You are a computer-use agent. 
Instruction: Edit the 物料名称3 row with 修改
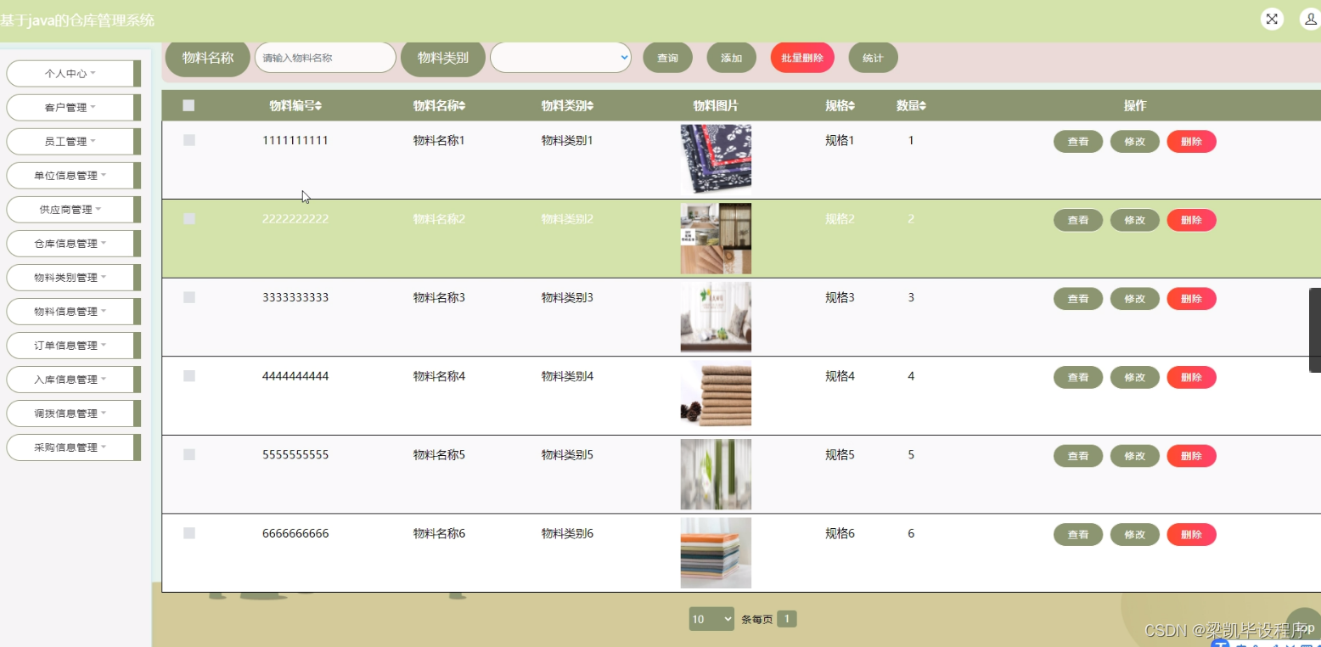[1135, 299]
